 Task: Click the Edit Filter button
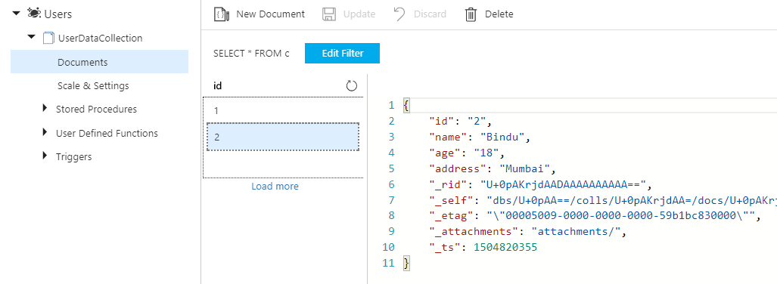(343, 54)
